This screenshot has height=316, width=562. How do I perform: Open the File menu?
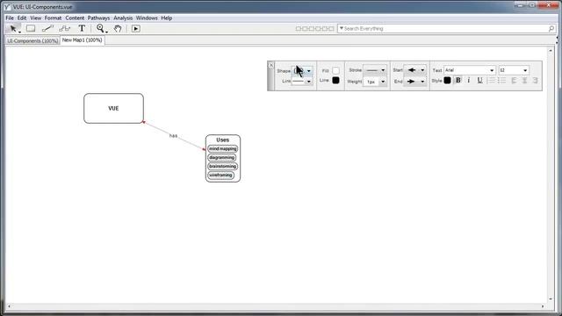[10, 18]
